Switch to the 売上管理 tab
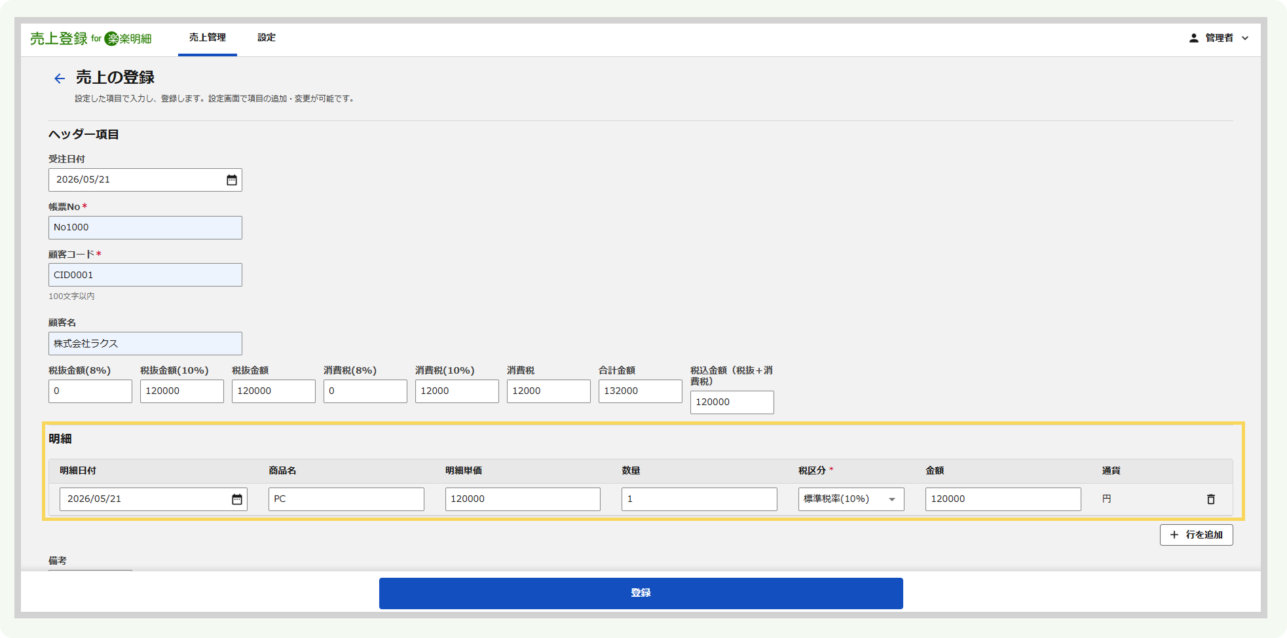Image resolution: width=1287 pixels, height=638 pixels. point(208,38)
